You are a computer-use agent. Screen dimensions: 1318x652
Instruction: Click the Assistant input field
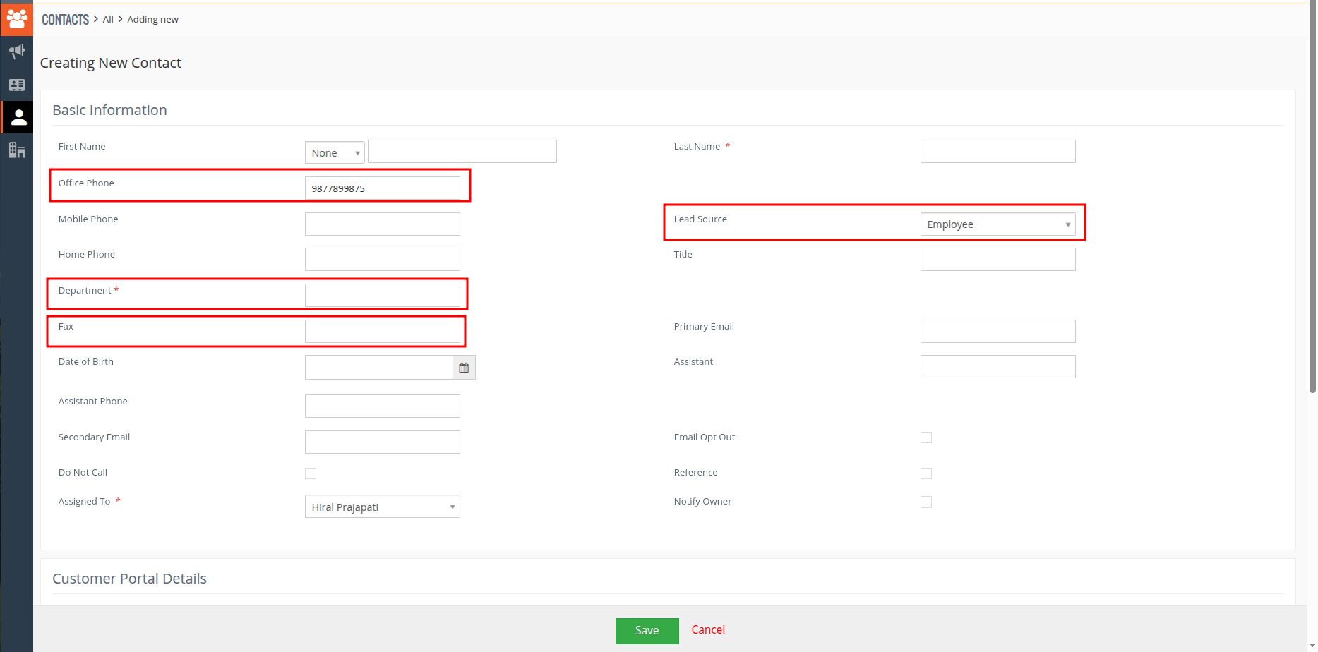[x=998, y=366]
